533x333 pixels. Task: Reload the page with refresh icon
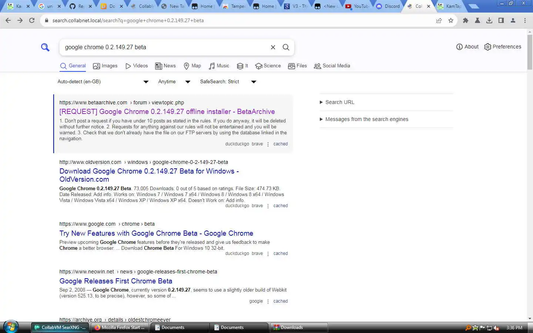(32, 20)
